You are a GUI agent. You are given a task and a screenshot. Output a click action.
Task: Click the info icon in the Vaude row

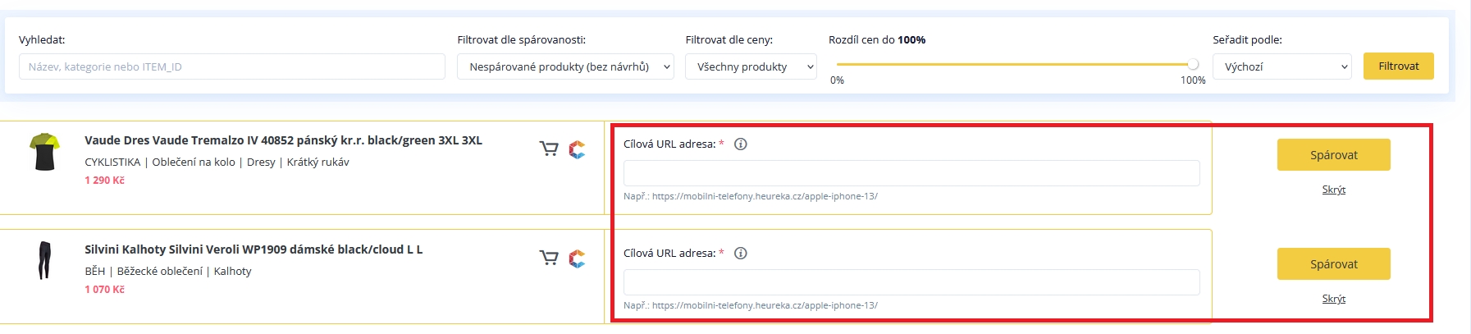[740, 144]
